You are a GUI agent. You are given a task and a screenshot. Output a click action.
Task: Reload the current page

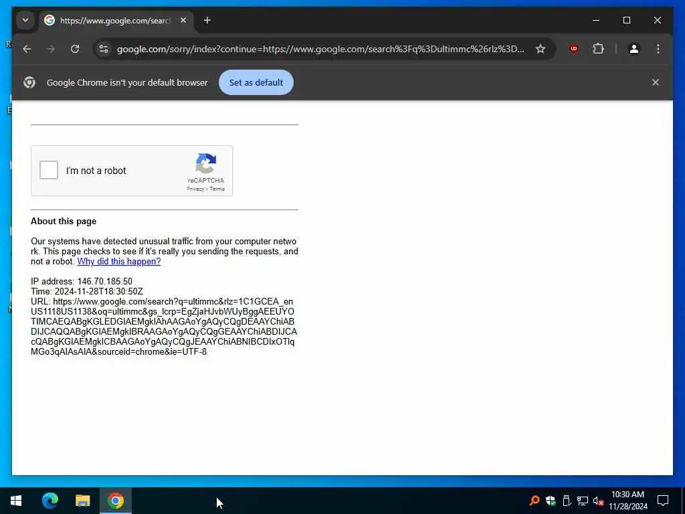click(75, 49)
